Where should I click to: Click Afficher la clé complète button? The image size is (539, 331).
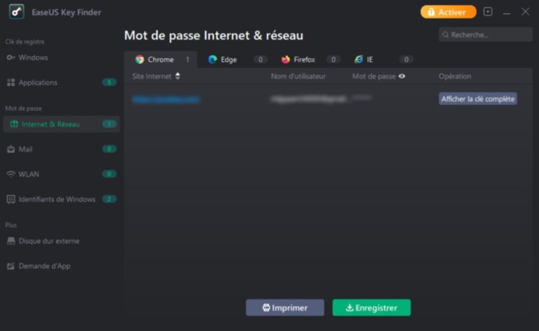(x=478, y=98)
